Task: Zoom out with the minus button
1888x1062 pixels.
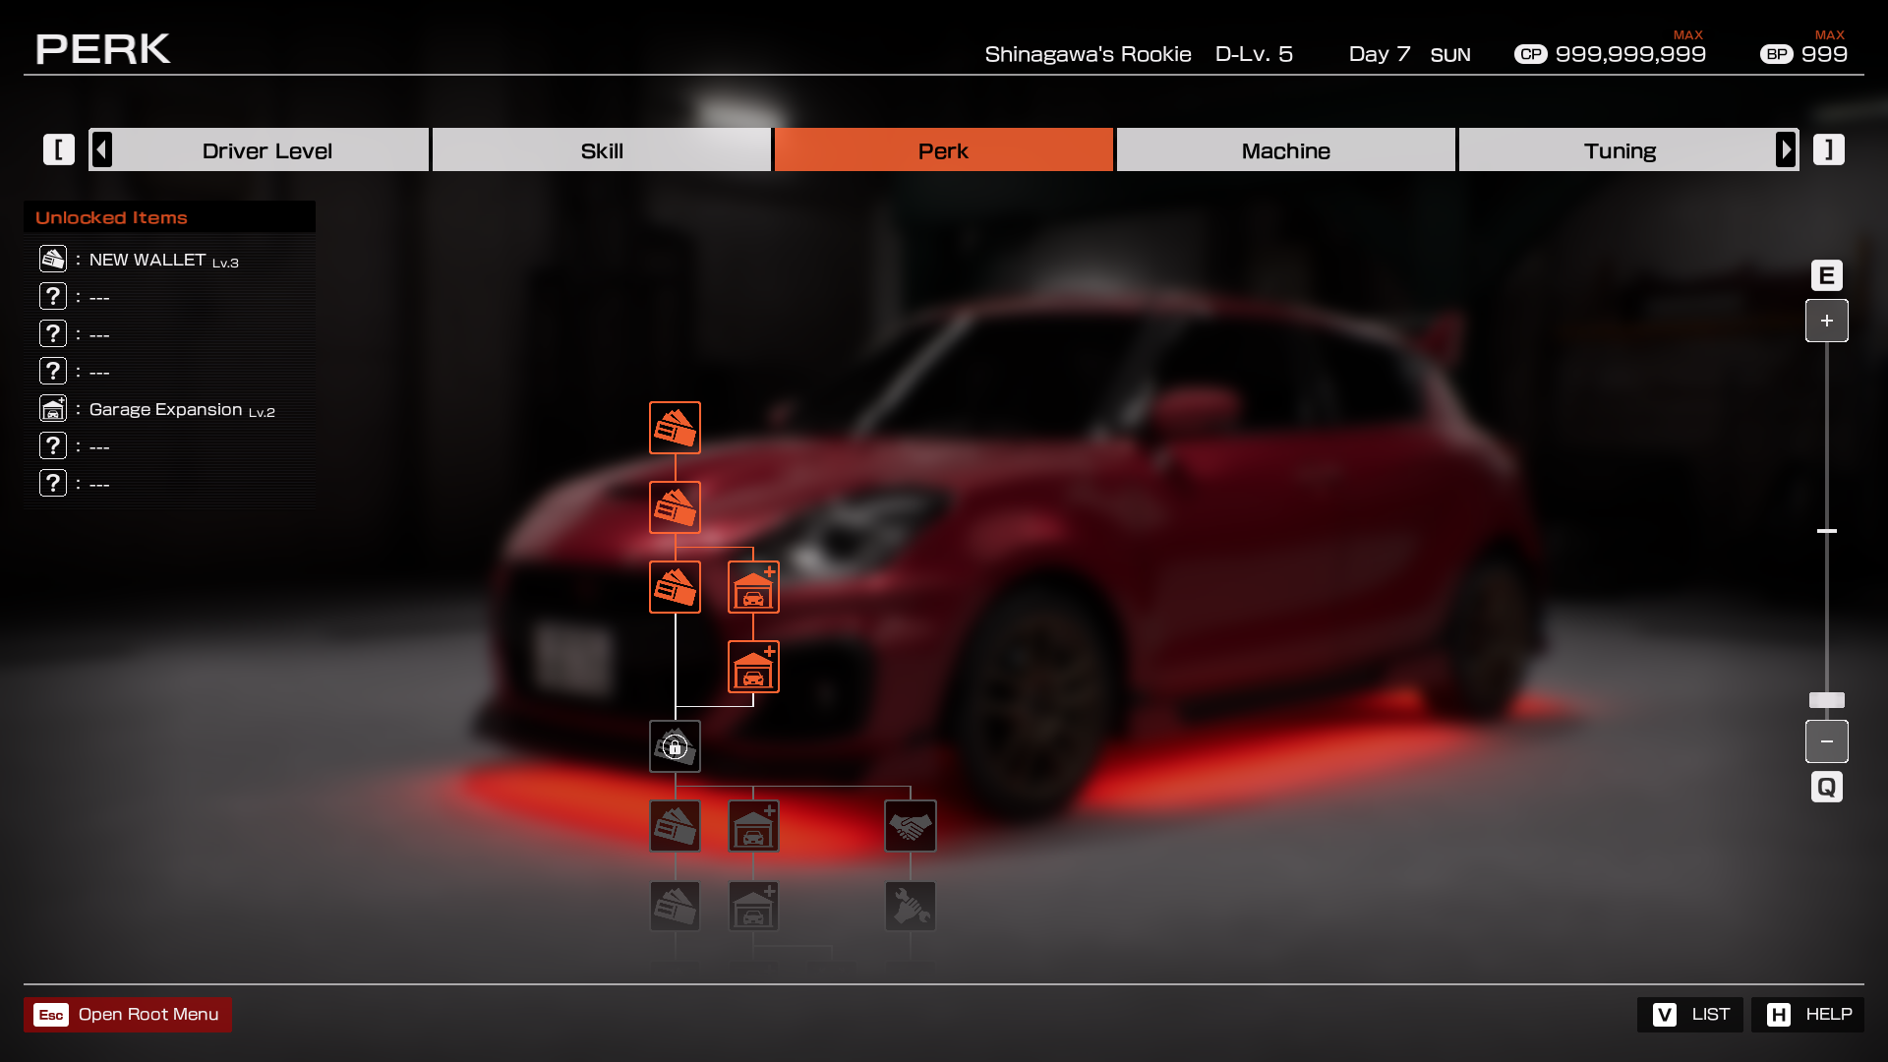Action: click(x=1827, y=741)
